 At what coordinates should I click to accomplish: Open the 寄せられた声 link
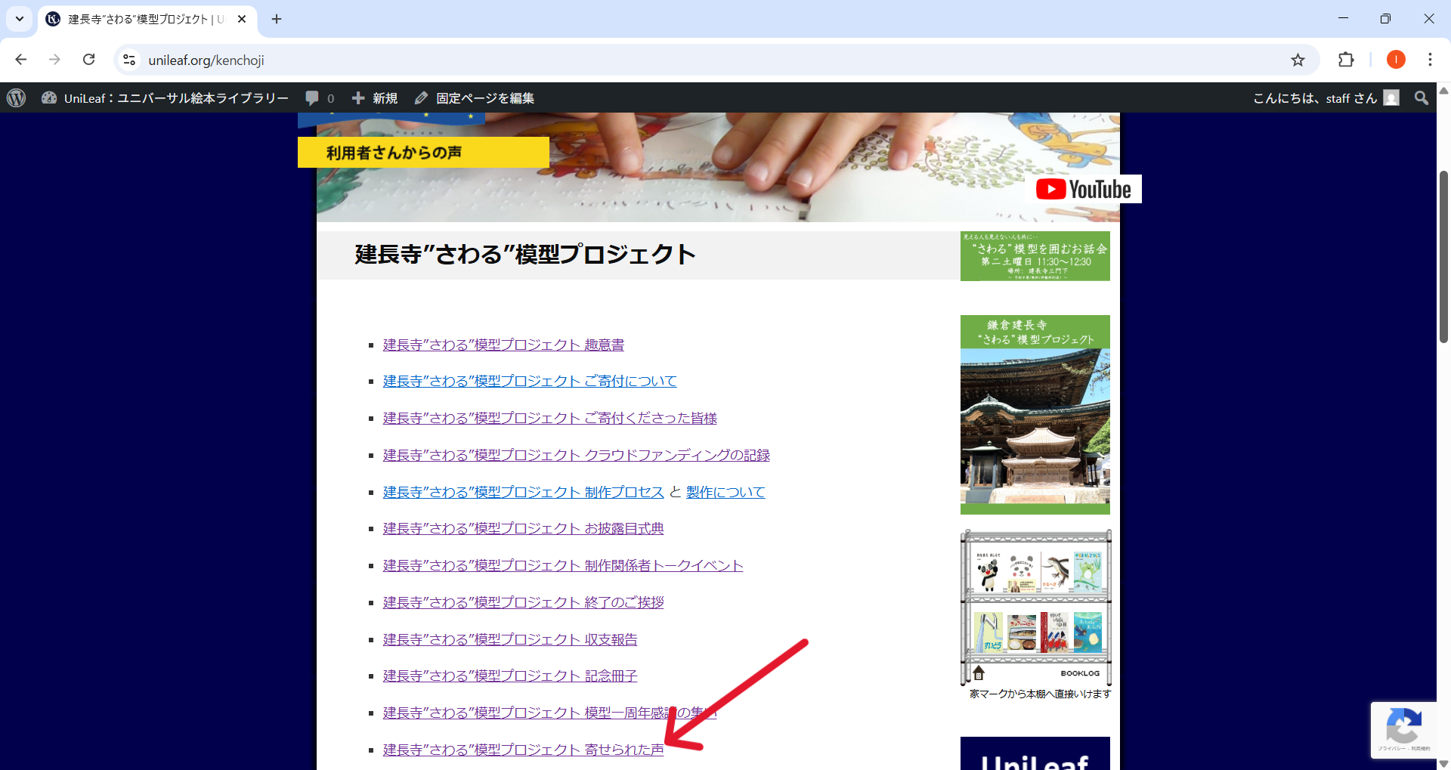point(523,750)
